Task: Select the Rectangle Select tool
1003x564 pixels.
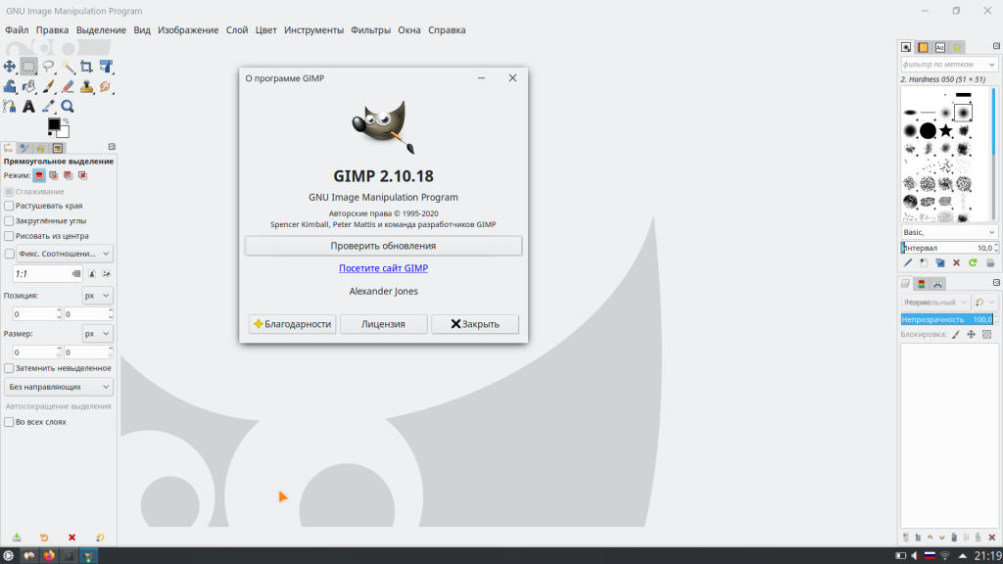Action: pos(28,67)
